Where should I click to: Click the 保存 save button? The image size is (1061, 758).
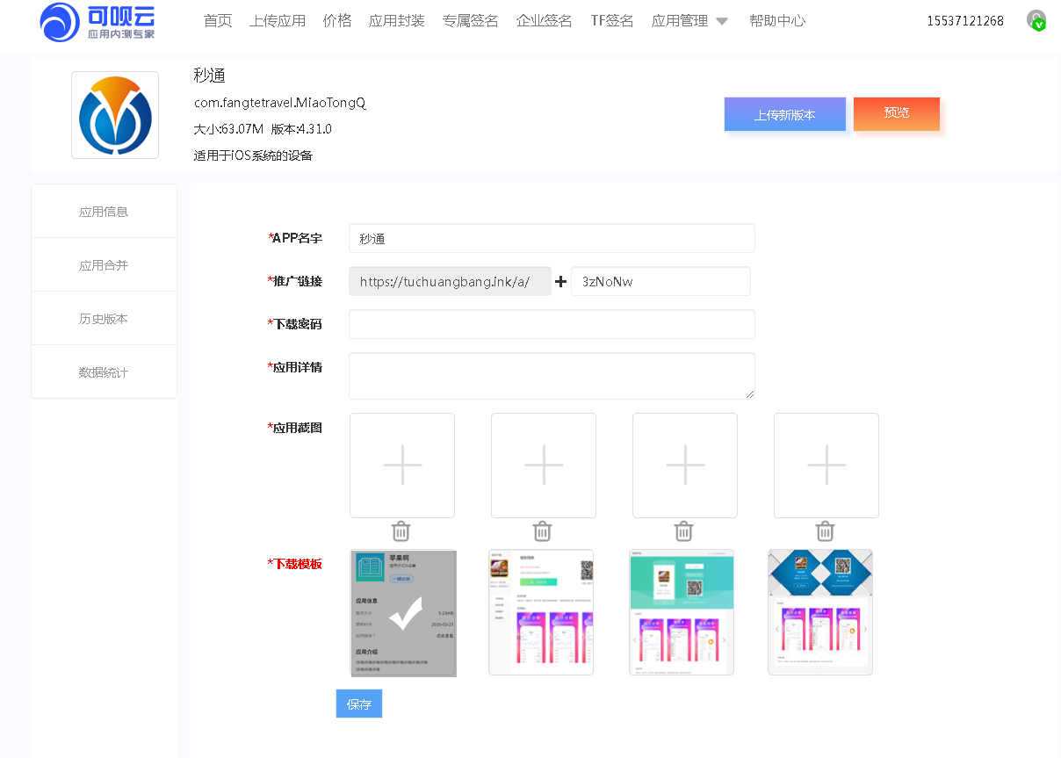(358, 704)
